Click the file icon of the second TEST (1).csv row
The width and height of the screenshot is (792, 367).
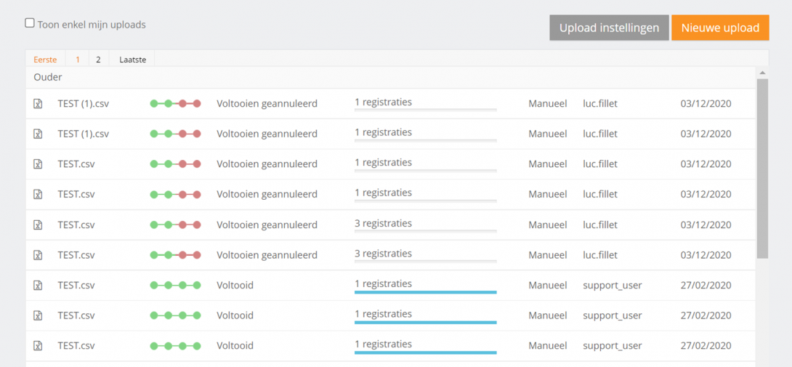(38, 134)
